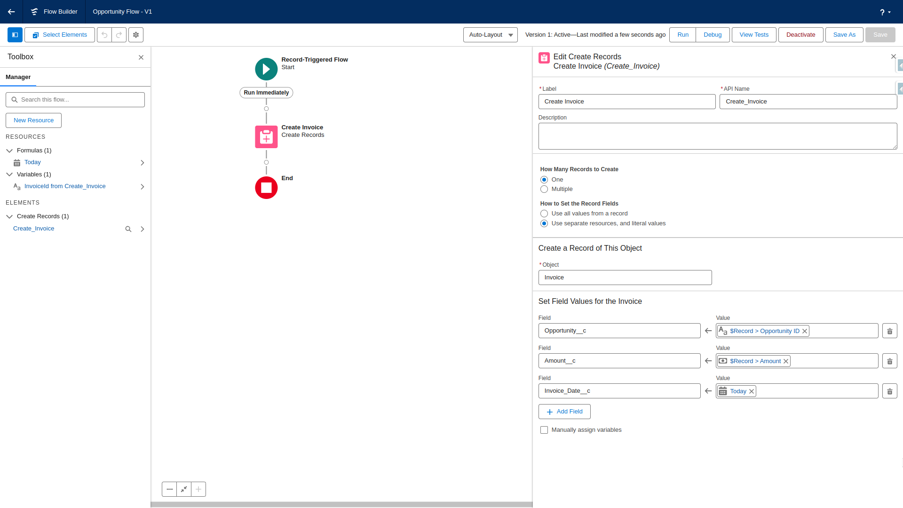Click the Start record-triggered flow icon
The width and height of the screenshot is (903, 508).
(266, 69)
